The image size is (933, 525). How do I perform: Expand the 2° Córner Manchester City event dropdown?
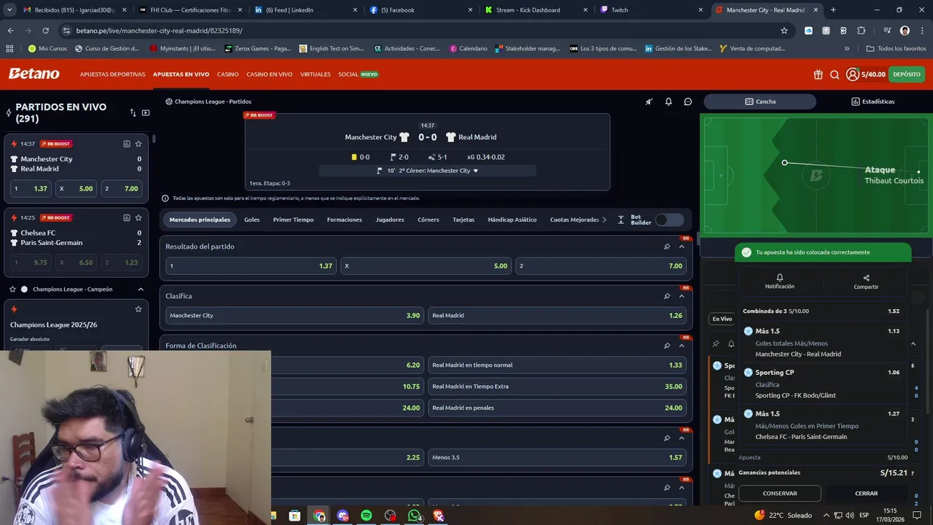427,171
